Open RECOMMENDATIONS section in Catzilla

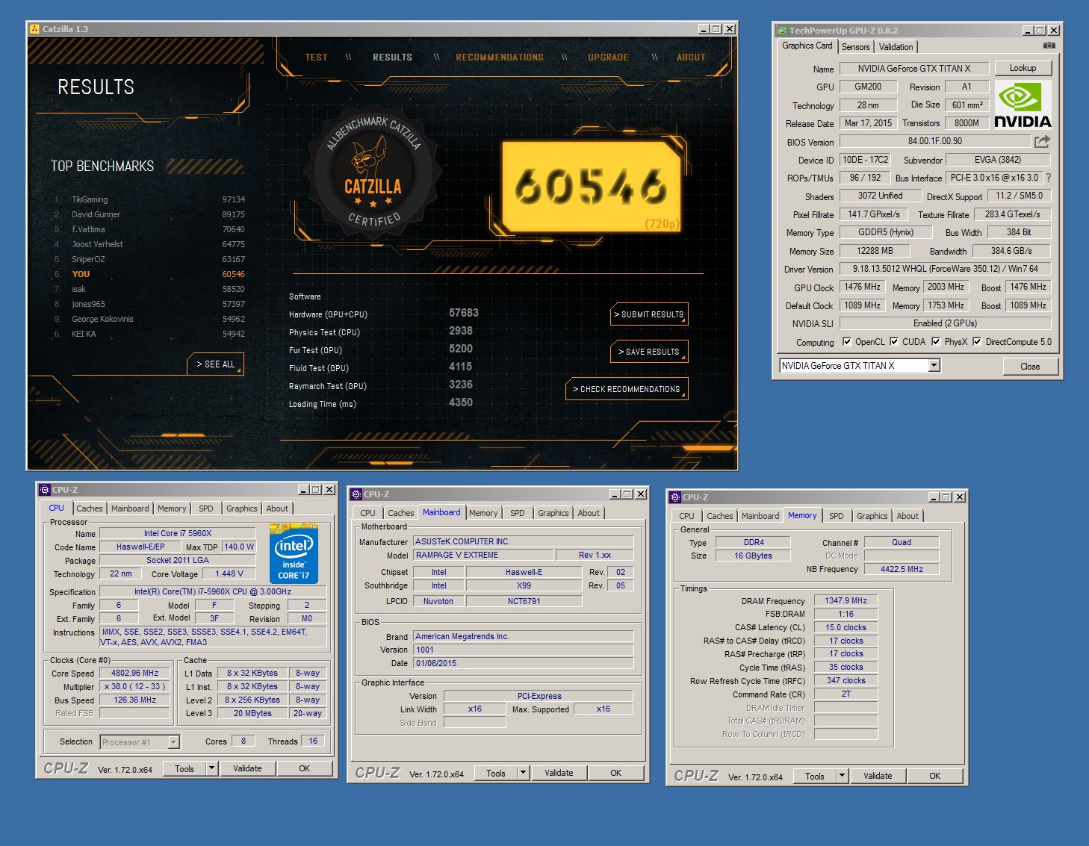point(500,57)
